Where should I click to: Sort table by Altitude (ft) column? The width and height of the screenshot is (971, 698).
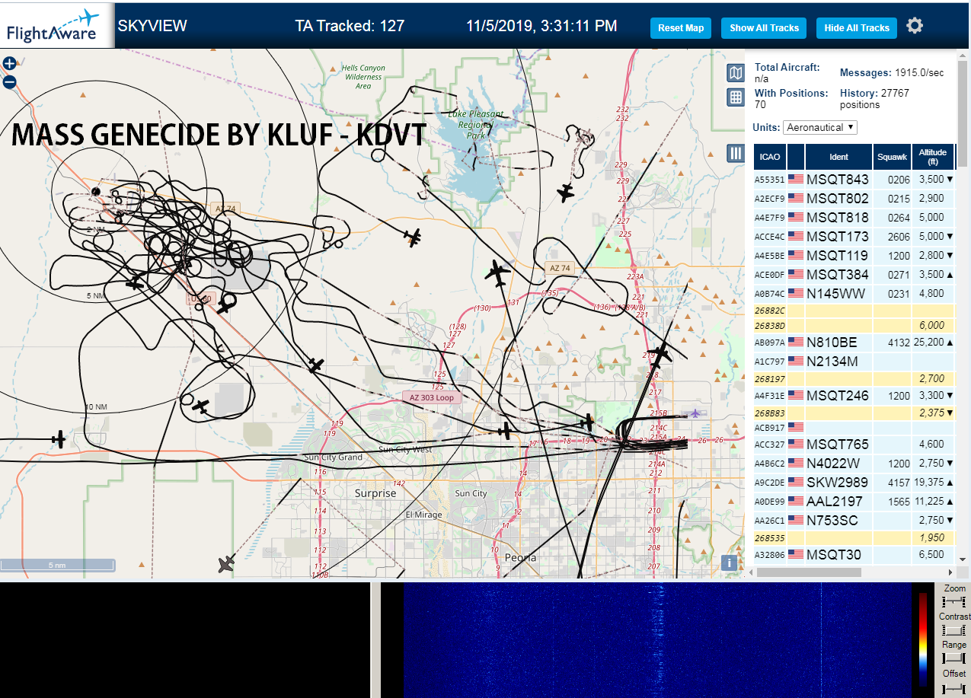(x=933, y=157)
